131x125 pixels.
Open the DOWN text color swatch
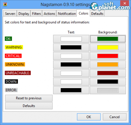tap(71, 82)
